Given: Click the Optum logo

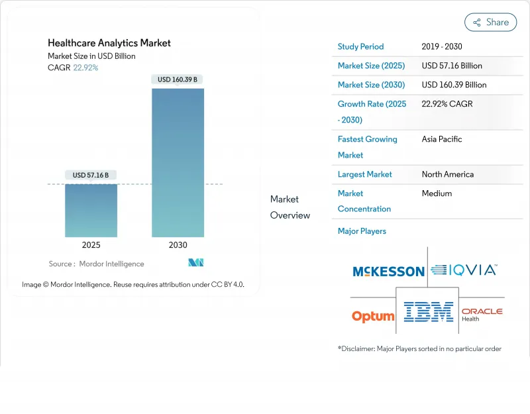Looking at the screenshot, I should click(373, 317).
